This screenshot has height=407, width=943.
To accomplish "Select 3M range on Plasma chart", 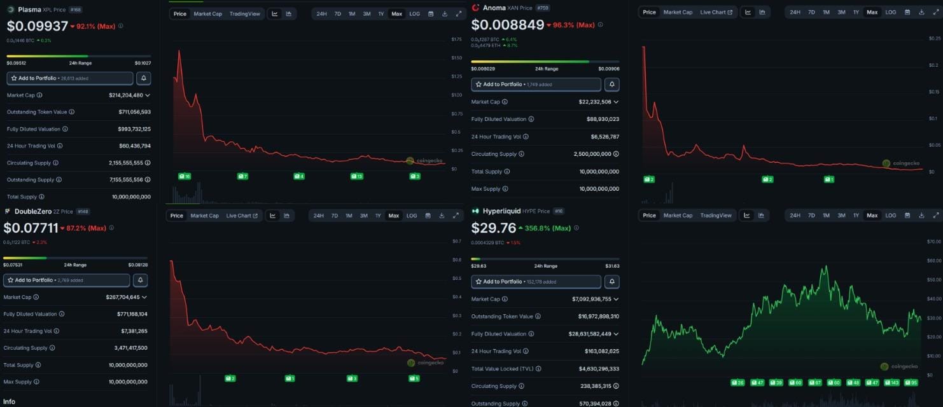I will click(x=367, y=13).
